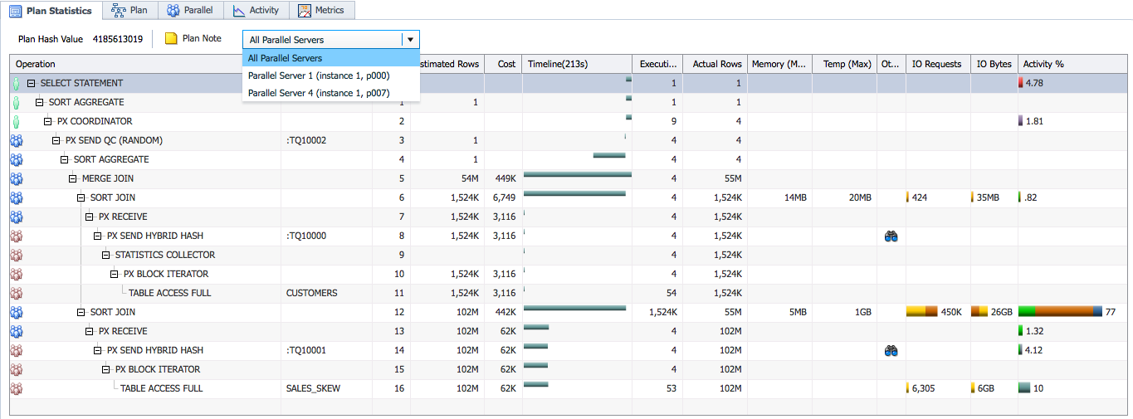Click the Activity % column header
Viewport: 1133px width, 419px height.
1043,64
